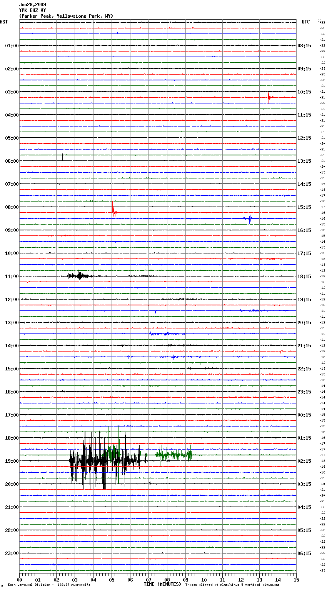Click the red spike after 10:15 UTC row
Screen dimensions: 327x590
(x=270, y=98)
